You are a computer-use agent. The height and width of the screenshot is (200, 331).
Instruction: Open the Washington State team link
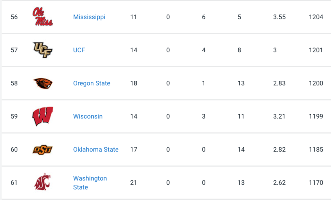[x=90, y=183]
